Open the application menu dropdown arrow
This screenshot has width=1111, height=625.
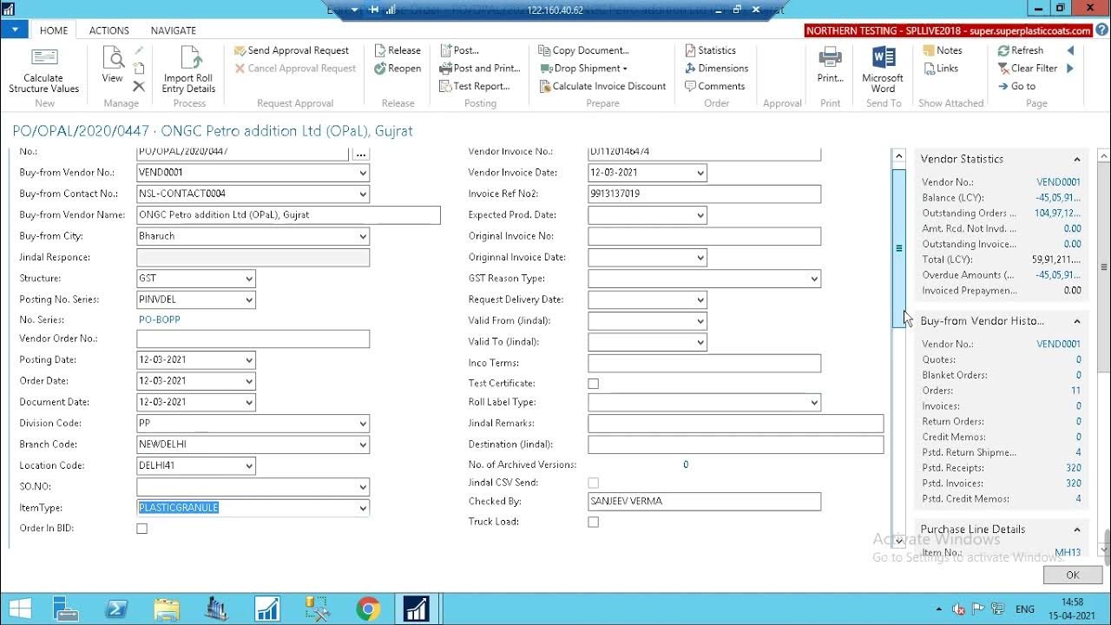[x=15, y=30]
